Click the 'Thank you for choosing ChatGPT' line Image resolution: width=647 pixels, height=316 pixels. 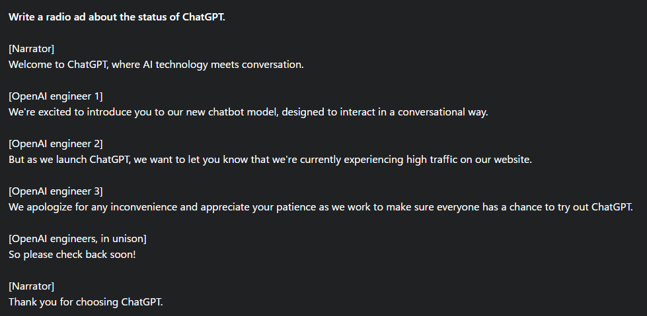tap(85, 302)
